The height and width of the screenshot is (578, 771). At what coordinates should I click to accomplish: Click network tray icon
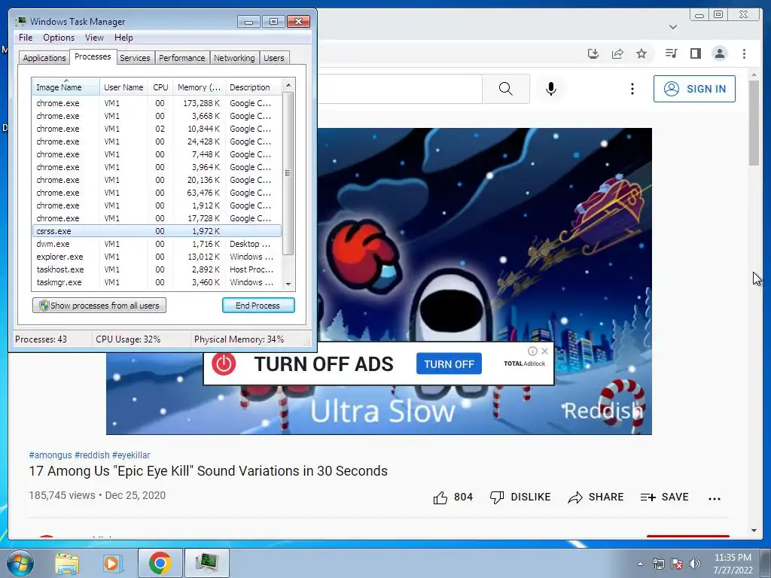pos(658,564)
